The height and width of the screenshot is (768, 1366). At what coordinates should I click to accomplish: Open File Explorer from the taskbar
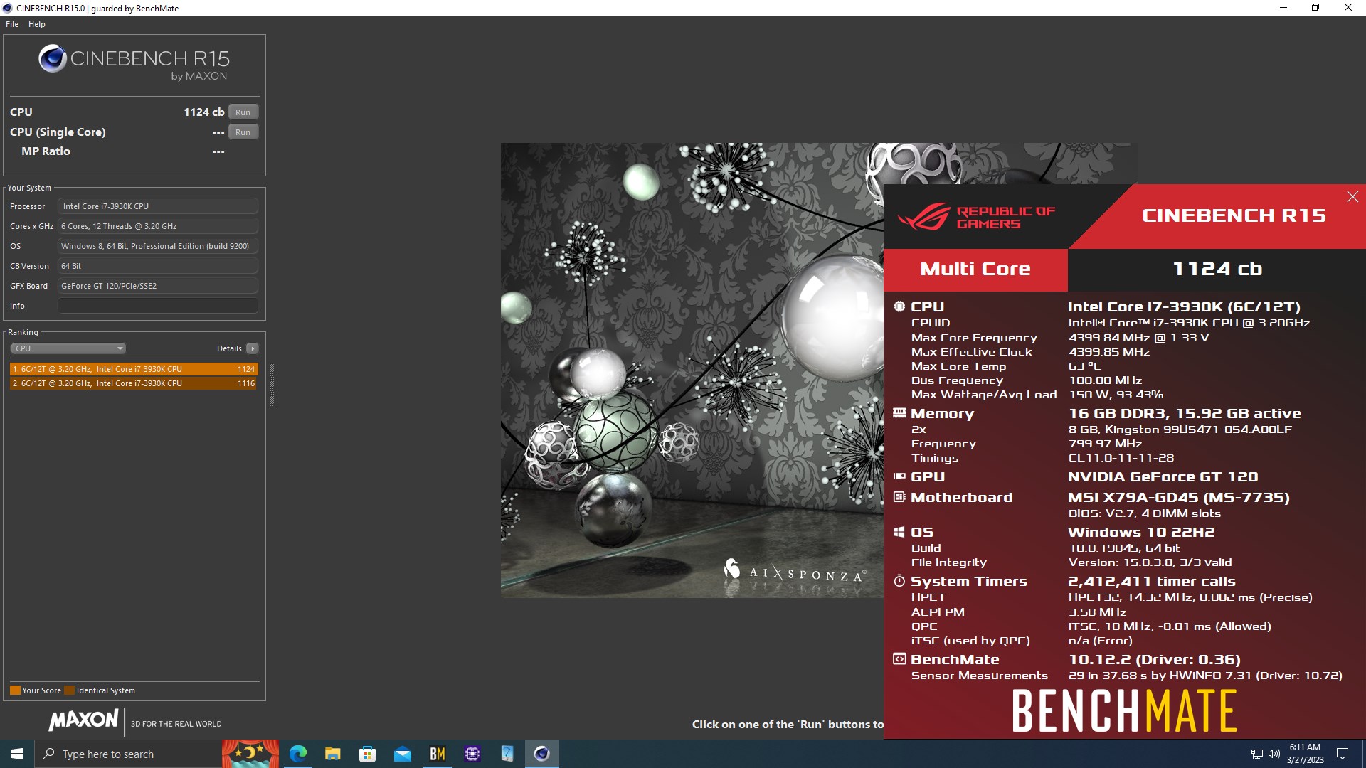[x=332, y=754]
